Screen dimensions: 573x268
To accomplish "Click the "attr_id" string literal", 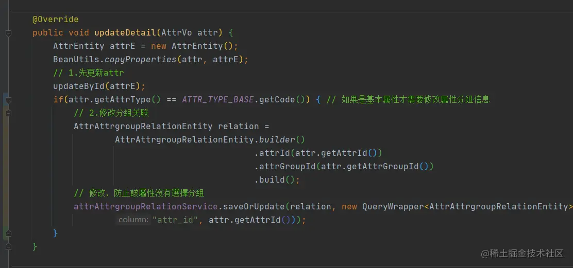I will point(175,220).
